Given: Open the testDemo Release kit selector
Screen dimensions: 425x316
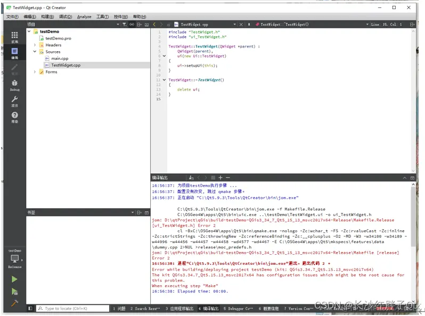Looking at the screenshot, I should tap(14, 259).
